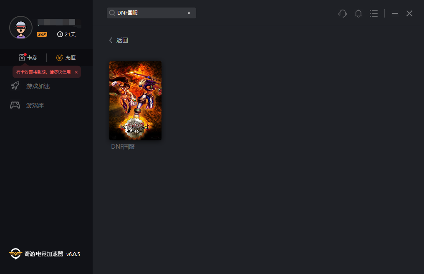The height and width of the screenshot is (274, 424).
Task: Open the user avatar profile
Action: point(21,28)
